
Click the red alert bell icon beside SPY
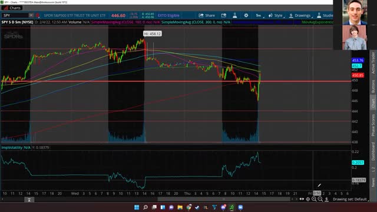38,16
